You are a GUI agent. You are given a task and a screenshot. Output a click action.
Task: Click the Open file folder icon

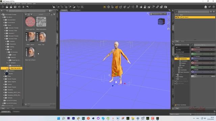7,7
